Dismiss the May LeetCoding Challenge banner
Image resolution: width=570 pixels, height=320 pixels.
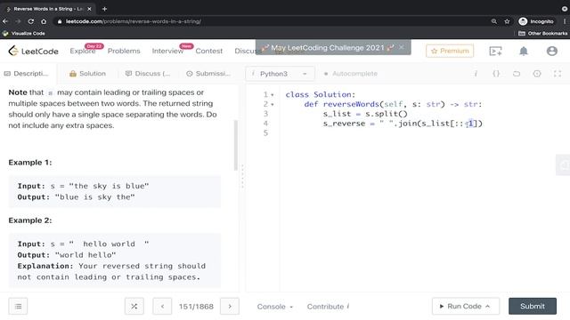click(x=402, y=47)
